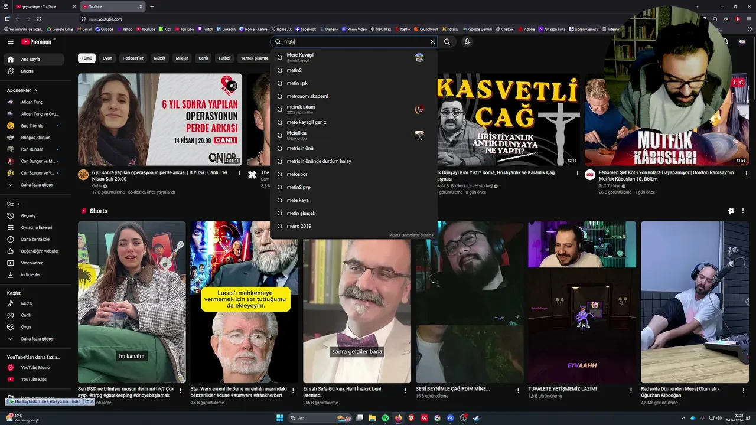Screen dimensions: 756x425
Task: Expand subscriptions with Daha fazla göster
Action: click(35, 185)
